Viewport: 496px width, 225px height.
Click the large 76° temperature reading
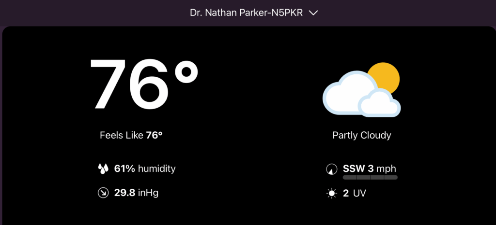[x=144, y=85]
